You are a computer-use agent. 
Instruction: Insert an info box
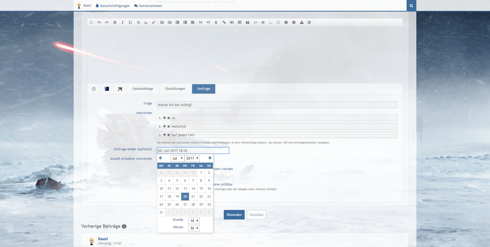pos(286,22)
